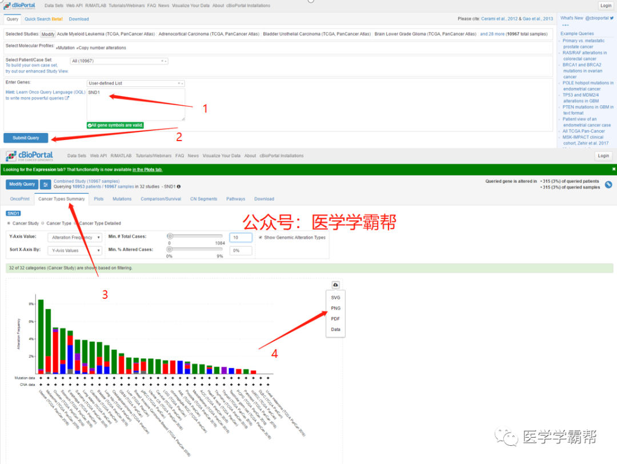Adjust the Min. % Altered Cases slider handle

click(170, 249)
